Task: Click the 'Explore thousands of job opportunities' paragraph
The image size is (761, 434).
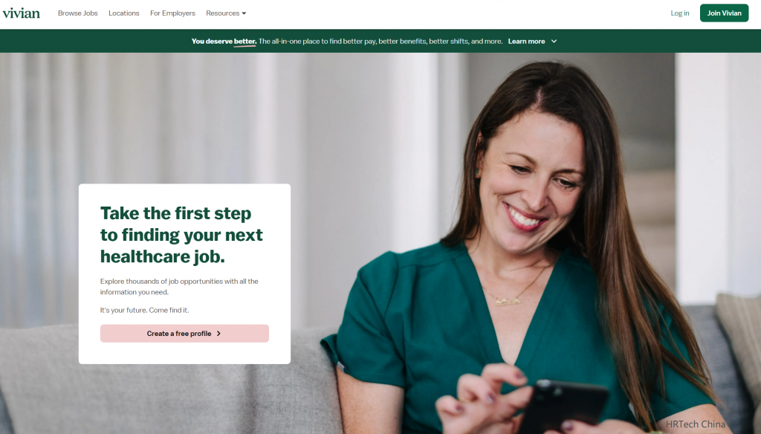Action: click(179, 286)
